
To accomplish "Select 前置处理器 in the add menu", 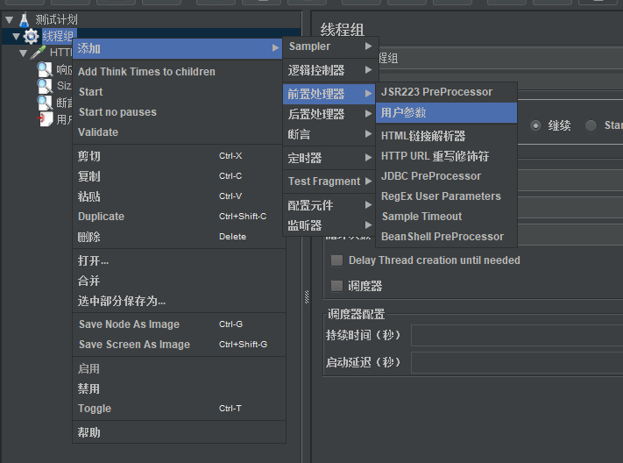I will [329, 95].
